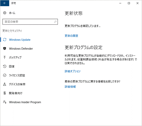The height and width of the screenshot is (126, 142).
Task: Maximize the settings window
Action: [129, 3]
